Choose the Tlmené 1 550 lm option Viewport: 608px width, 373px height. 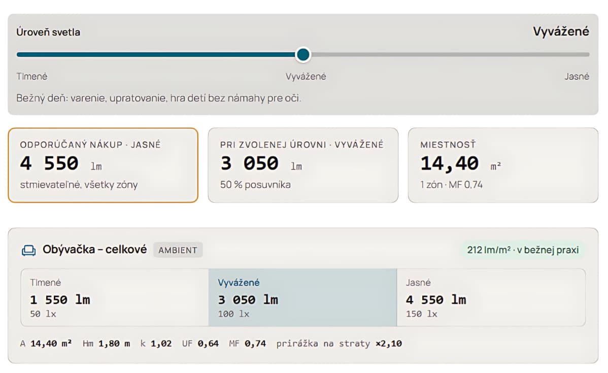(115, 297)
